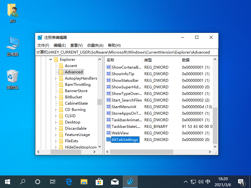
Task: Open the Mail app from the taskbar
Action: pyautogui.click(x=115, y=181)
